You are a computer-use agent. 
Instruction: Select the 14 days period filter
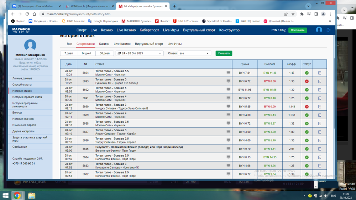(x=86, y=53)
